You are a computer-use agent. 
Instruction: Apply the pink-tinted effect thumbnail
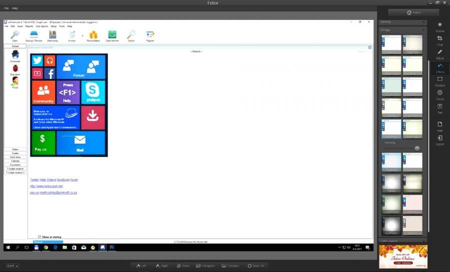pyautogui.click(x=412, y=204)
